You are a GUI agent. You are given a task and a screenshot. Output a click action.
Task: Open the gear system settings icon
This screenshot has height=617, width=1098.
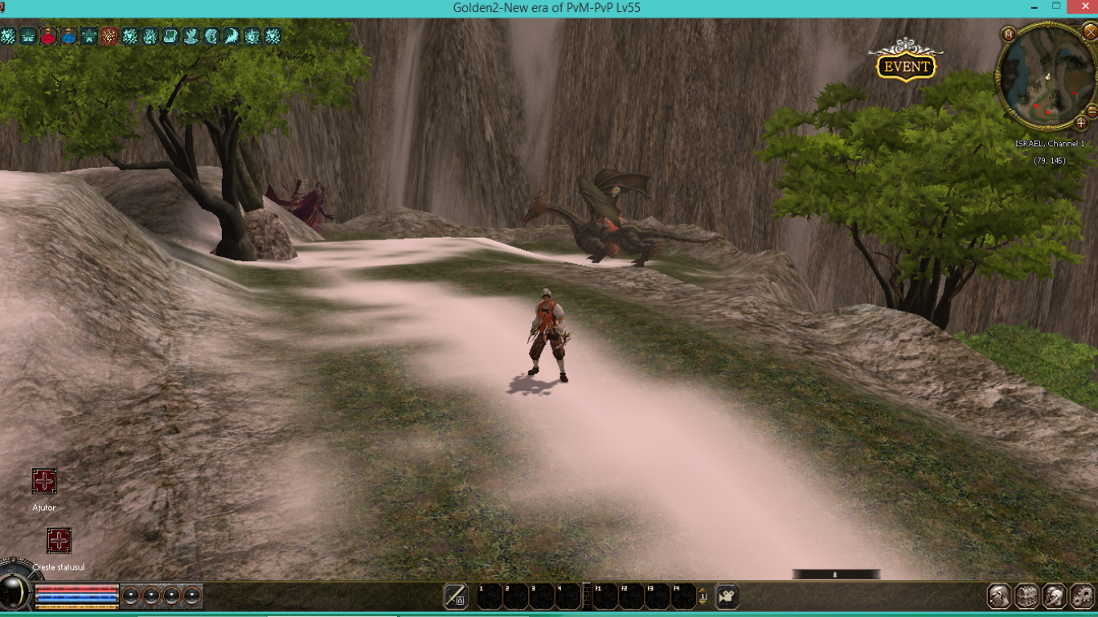1082,596
